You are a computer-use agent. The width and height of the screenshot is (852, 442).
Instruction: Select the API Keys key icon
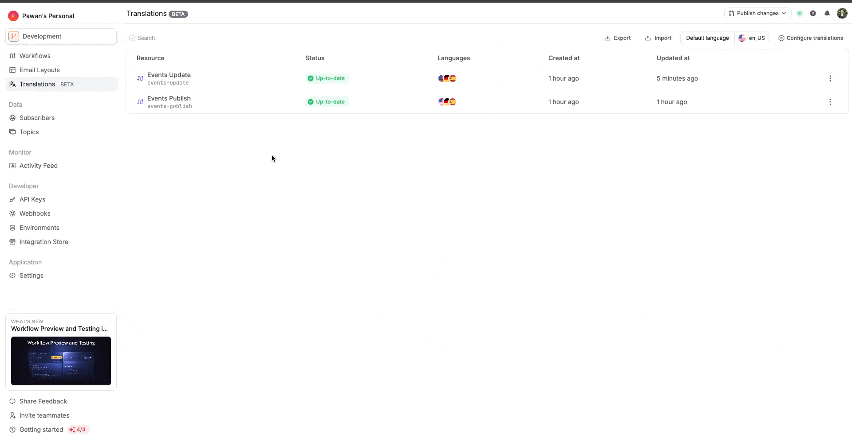tap(12, 199)
